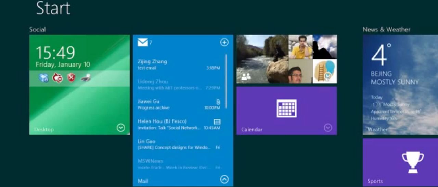Click the Calendar grid icon

(286, 108)
